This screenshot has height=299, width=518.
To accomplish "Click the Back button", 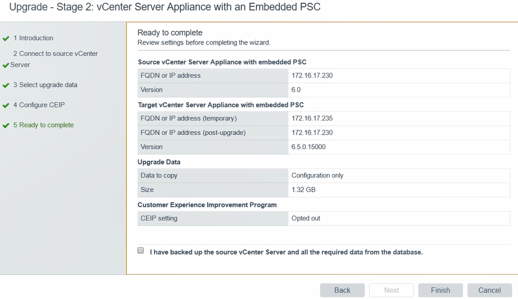I will pyautogui.click(x=342, y=290).
